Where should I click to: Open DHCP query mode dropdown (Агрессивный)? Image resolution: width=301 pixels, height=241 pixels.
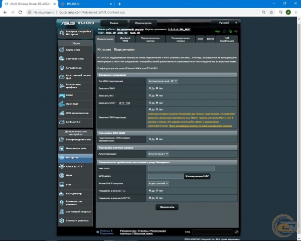coord(158,184)
